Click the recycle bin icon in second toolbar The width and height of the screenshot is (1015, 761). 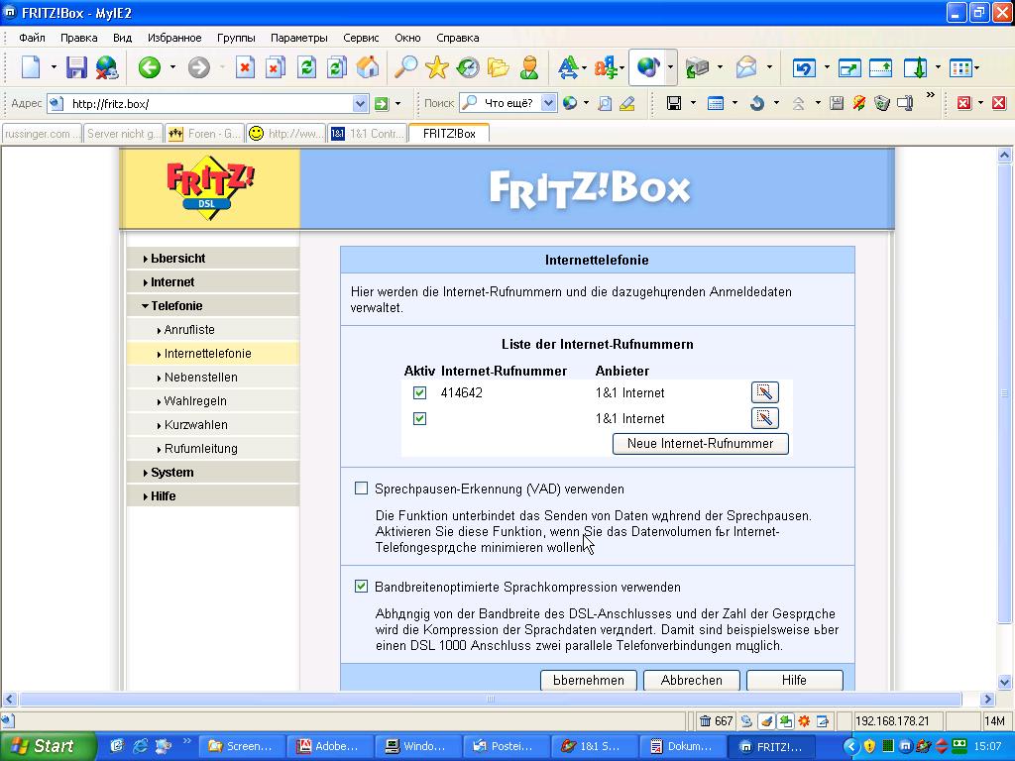881,103
